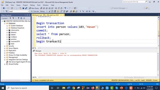This screenshot has width=160, height=90.
Task: Select Results to Text mode
Action: point(71,11)
